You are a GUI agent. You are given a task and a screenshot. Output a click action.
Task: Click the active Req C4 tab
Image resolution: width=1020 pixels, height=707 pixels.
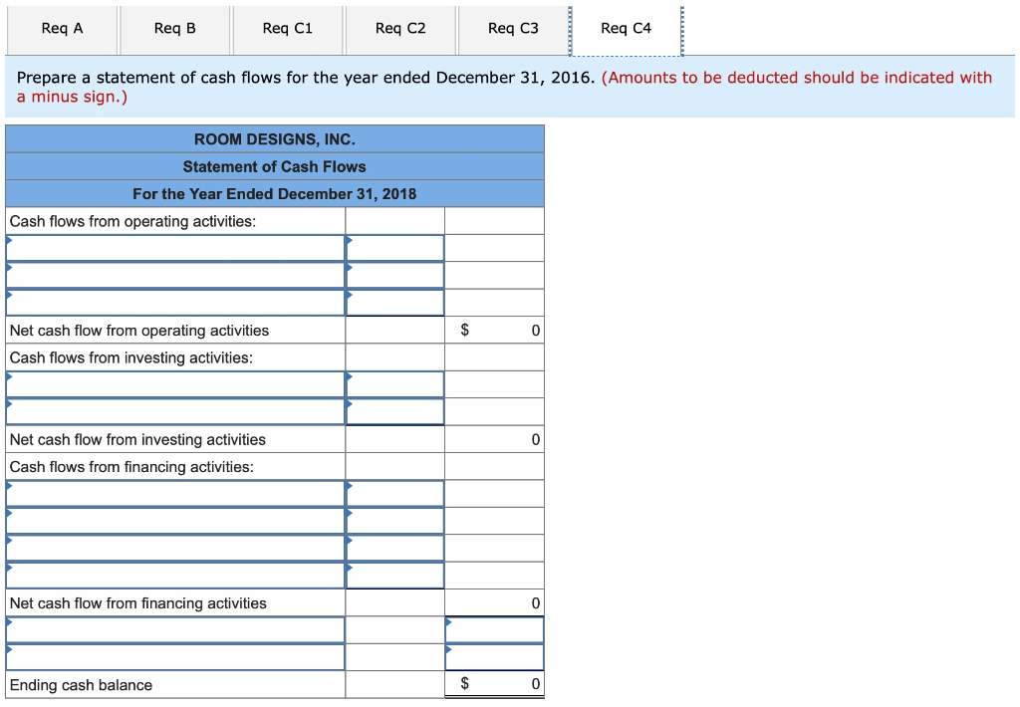[627, 29]
